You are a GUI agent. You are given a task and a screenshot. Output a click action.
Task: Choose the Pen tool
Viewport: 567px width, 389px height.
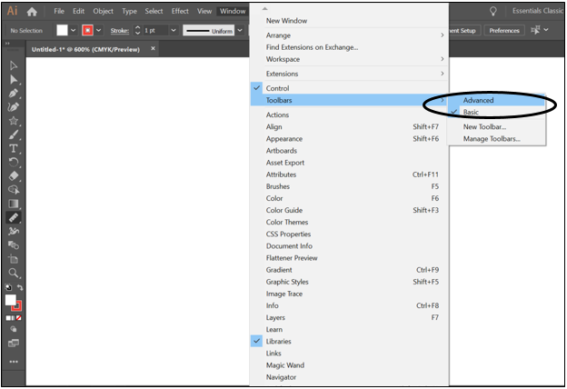[x=14, y=93]
